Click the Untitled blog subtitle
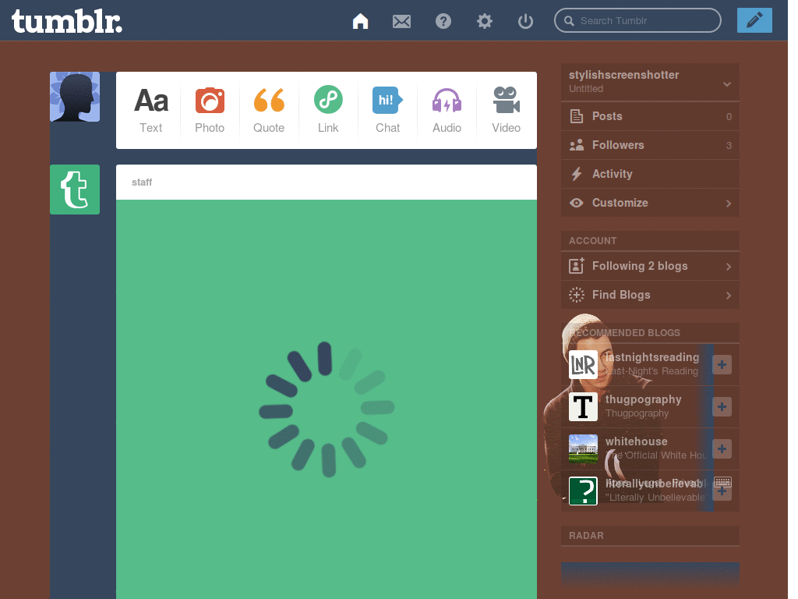 click(586, 89)
